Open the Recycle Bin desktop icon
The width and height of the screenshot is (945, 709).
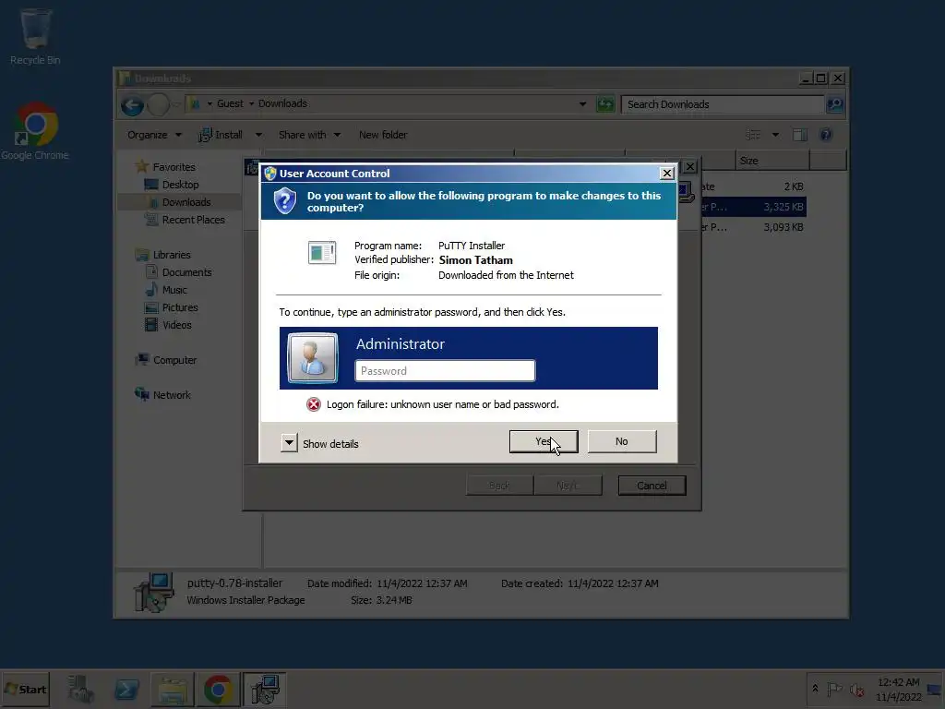pos(35,36)
